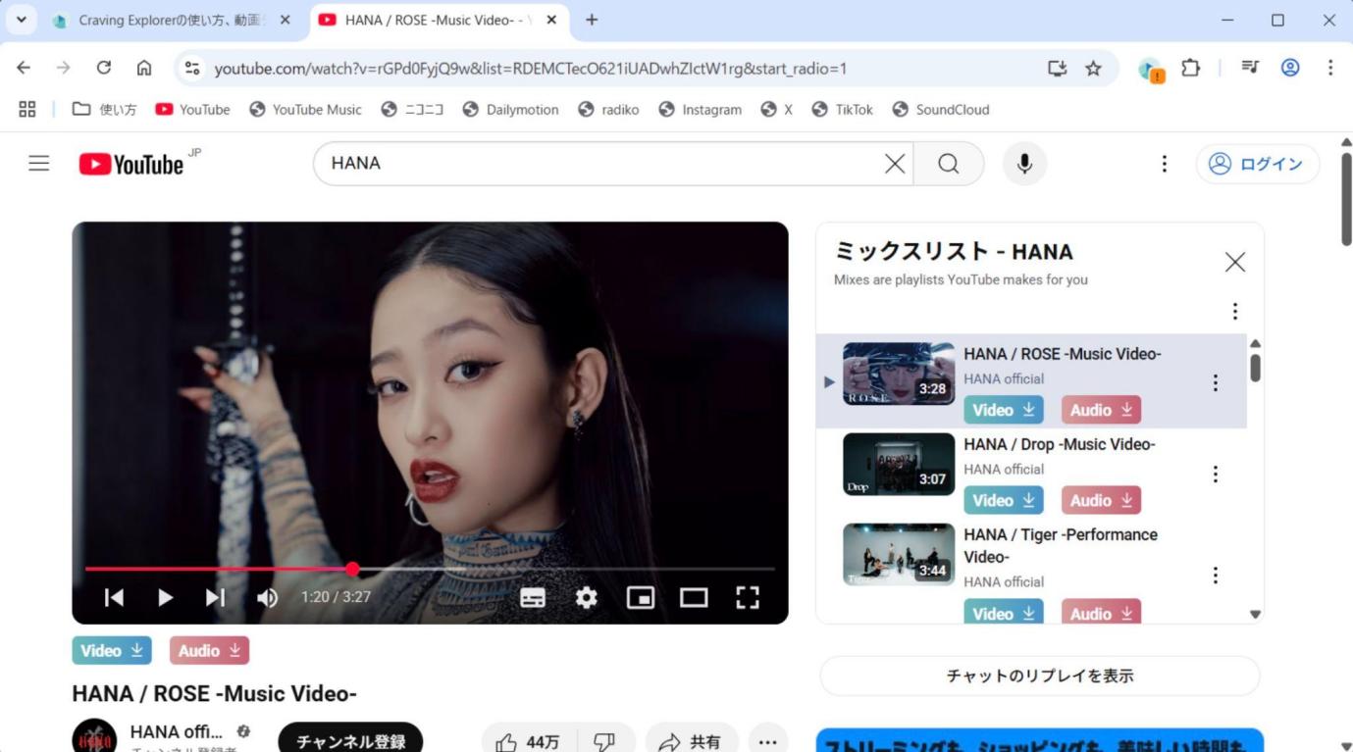
Task: Download Video for Drop playlist item
Action: point(1004,500)
